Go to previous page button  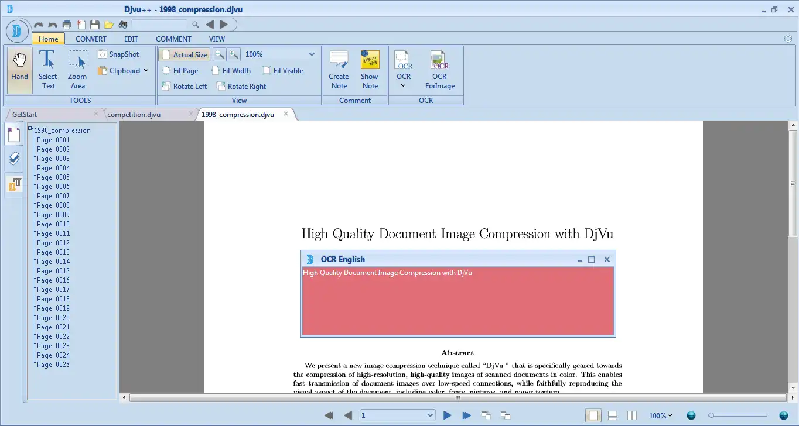(x=348, y=415)
